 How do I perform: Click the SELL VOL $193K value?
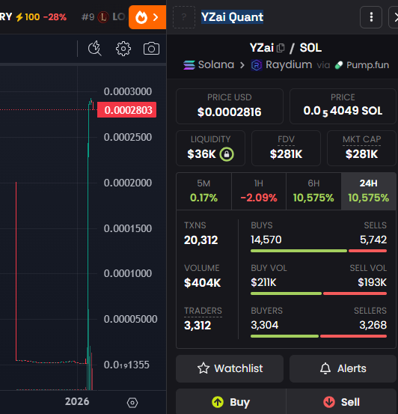[372, 282]
